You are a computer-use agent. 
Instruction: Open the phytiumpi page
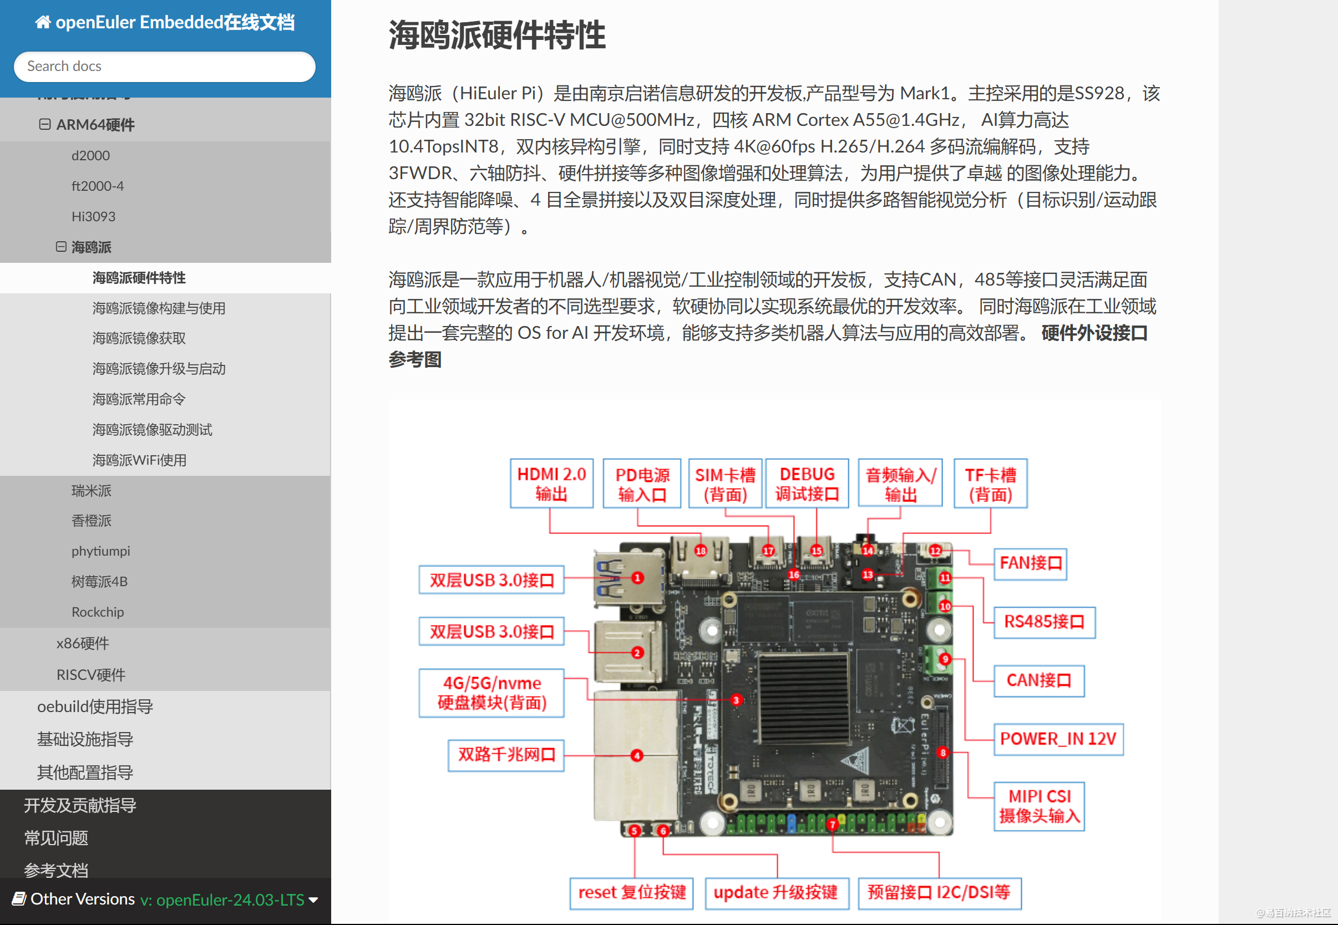coord(101,551)
